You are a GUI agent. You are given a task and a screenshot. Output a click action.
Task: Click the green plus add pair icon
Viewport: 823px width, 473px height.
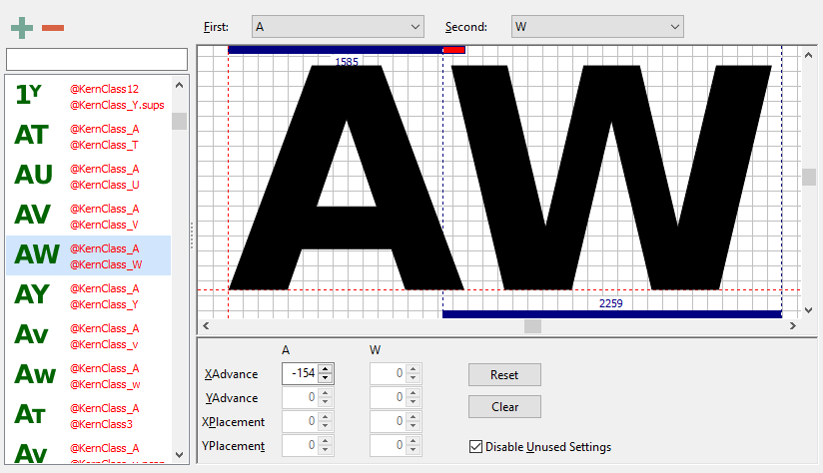22,28
